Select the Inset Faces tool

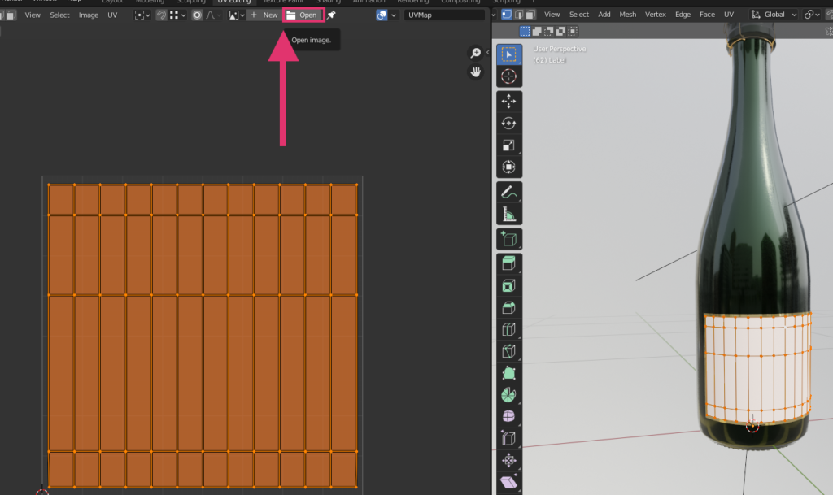509,286
